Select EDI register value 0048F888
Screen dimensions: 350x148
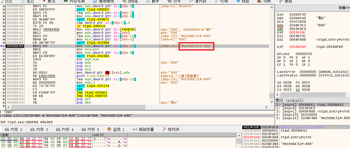click(x=298, y=40)
